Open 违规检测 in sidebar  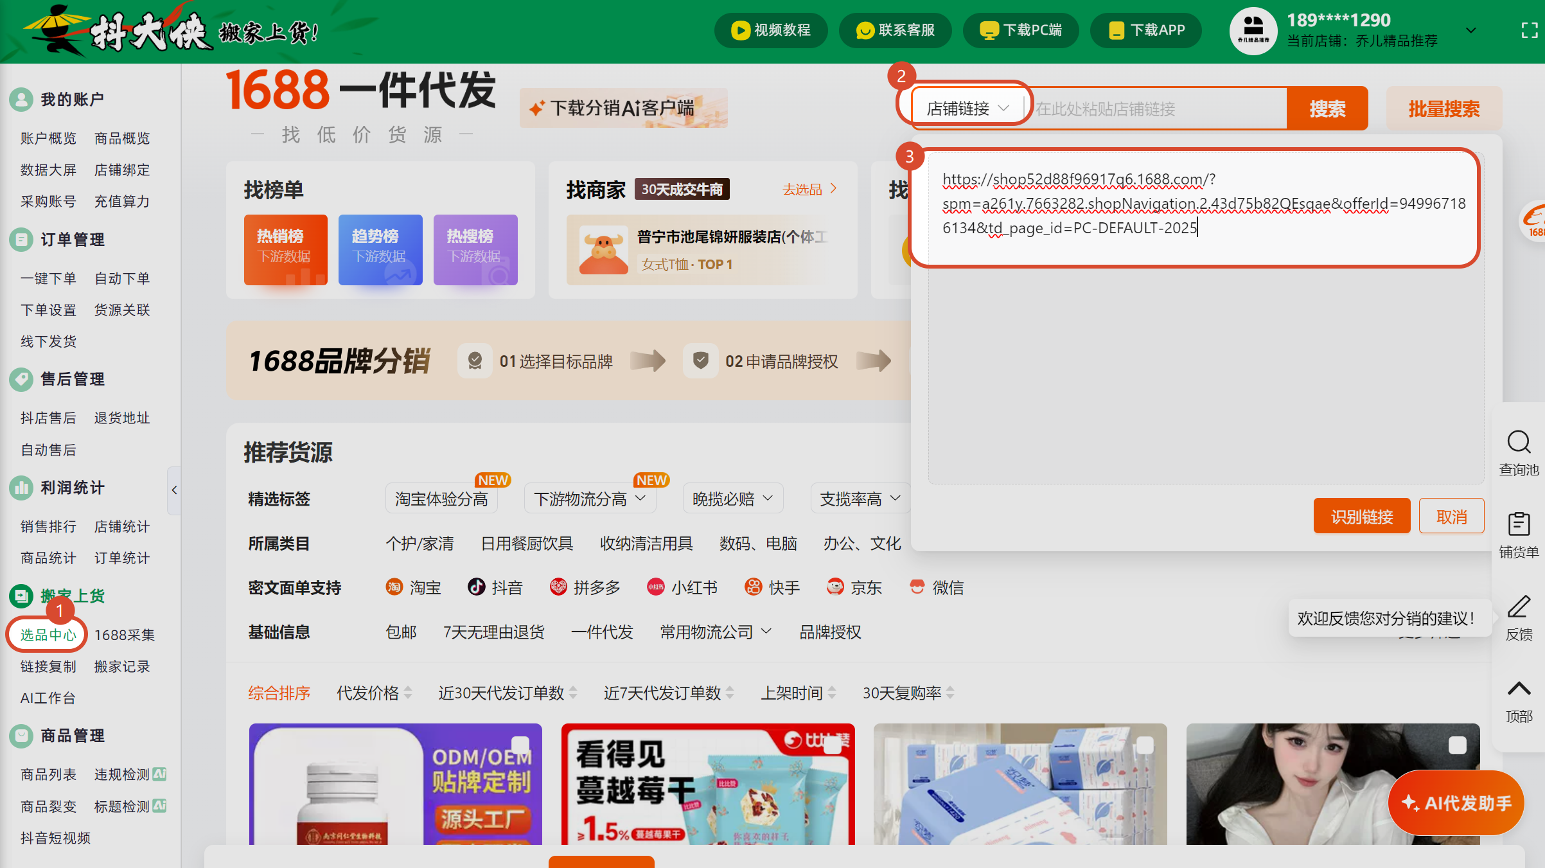tap(130, 774)
